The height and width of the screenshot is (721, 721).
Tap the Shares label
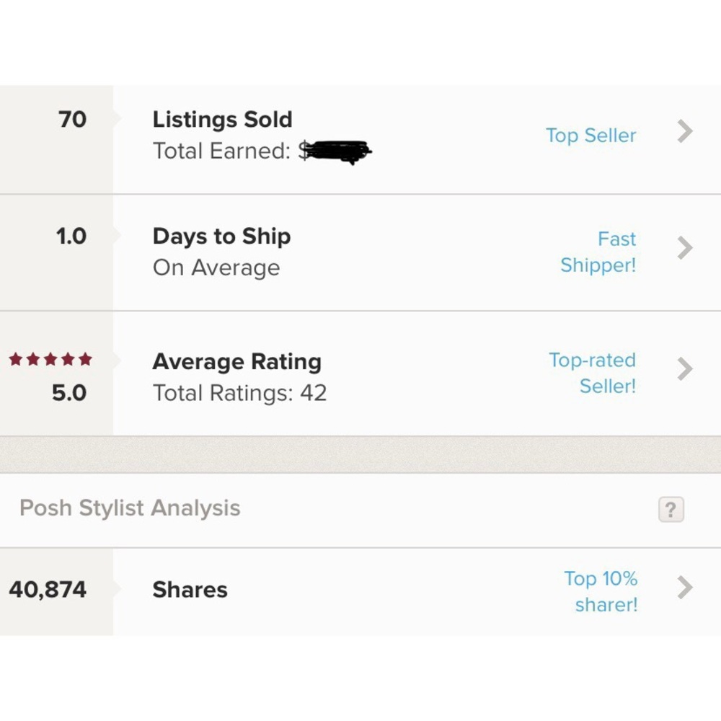pyautogui.click(x=190, y=590)
